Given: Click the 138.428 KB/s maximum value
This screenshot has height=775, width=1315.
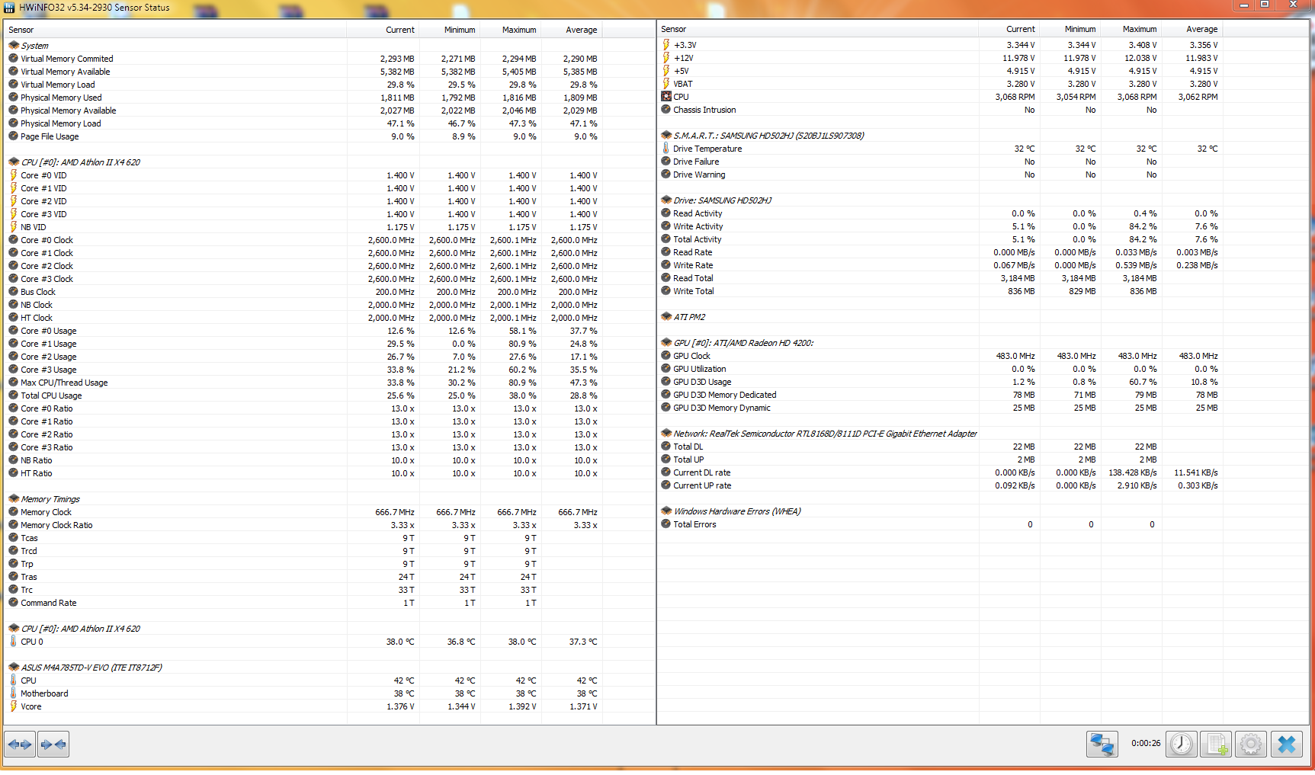Looking at the screenshot, I should pyautogui.click(x=1133, y=472).
